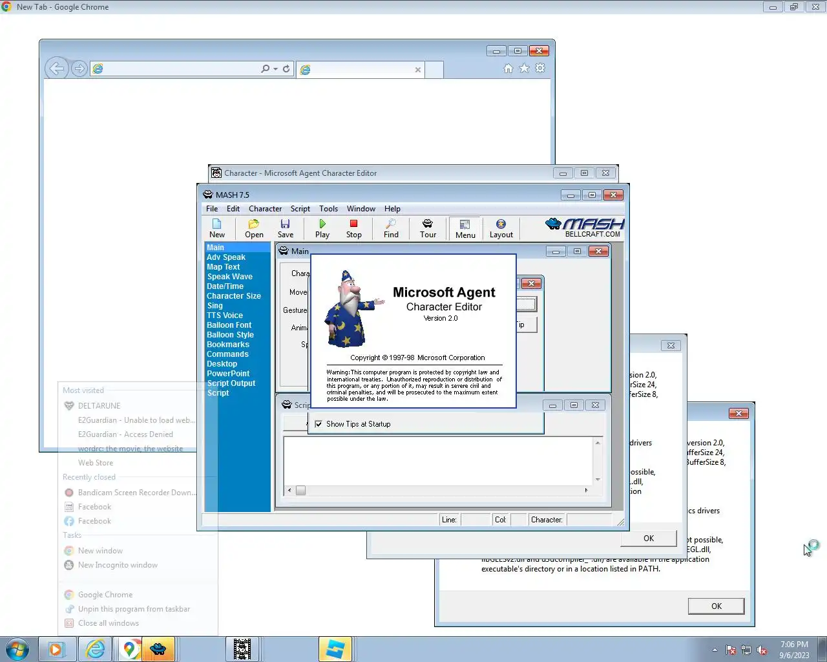Click the MASH Bellcraft.com logo

click(585, 228)
